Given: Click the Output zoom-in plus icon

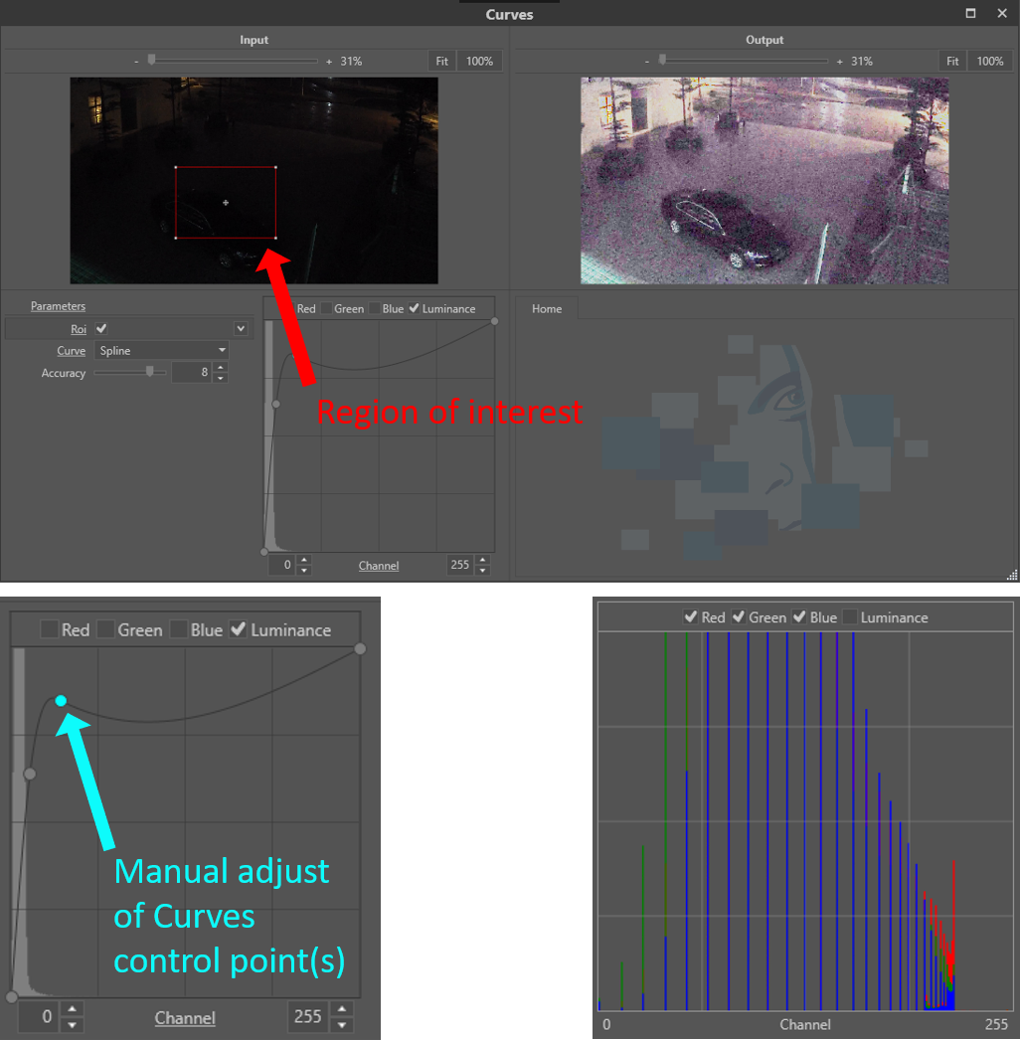Looking at the screenshot, I should click(x=839, y=62).
